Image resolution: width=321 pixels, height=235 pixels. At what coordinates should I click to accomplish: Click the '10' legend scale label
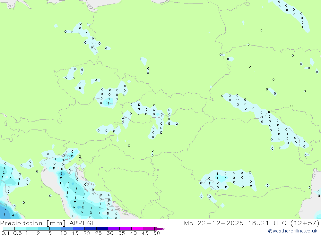pyautogui.click(x=64, y=233)
